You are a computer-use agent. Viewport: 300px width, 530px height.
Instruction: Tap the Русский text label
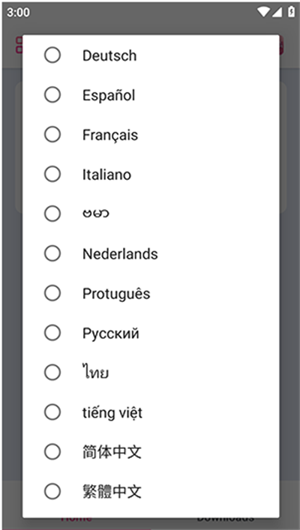[x=110, y=334]
